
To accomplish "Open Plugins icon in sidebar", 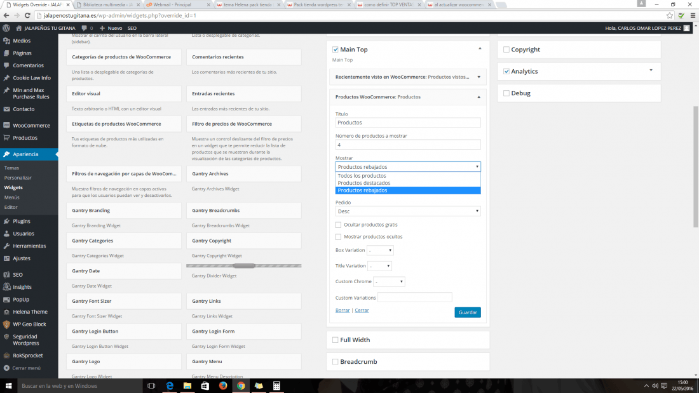I will (x=6, y=221).
